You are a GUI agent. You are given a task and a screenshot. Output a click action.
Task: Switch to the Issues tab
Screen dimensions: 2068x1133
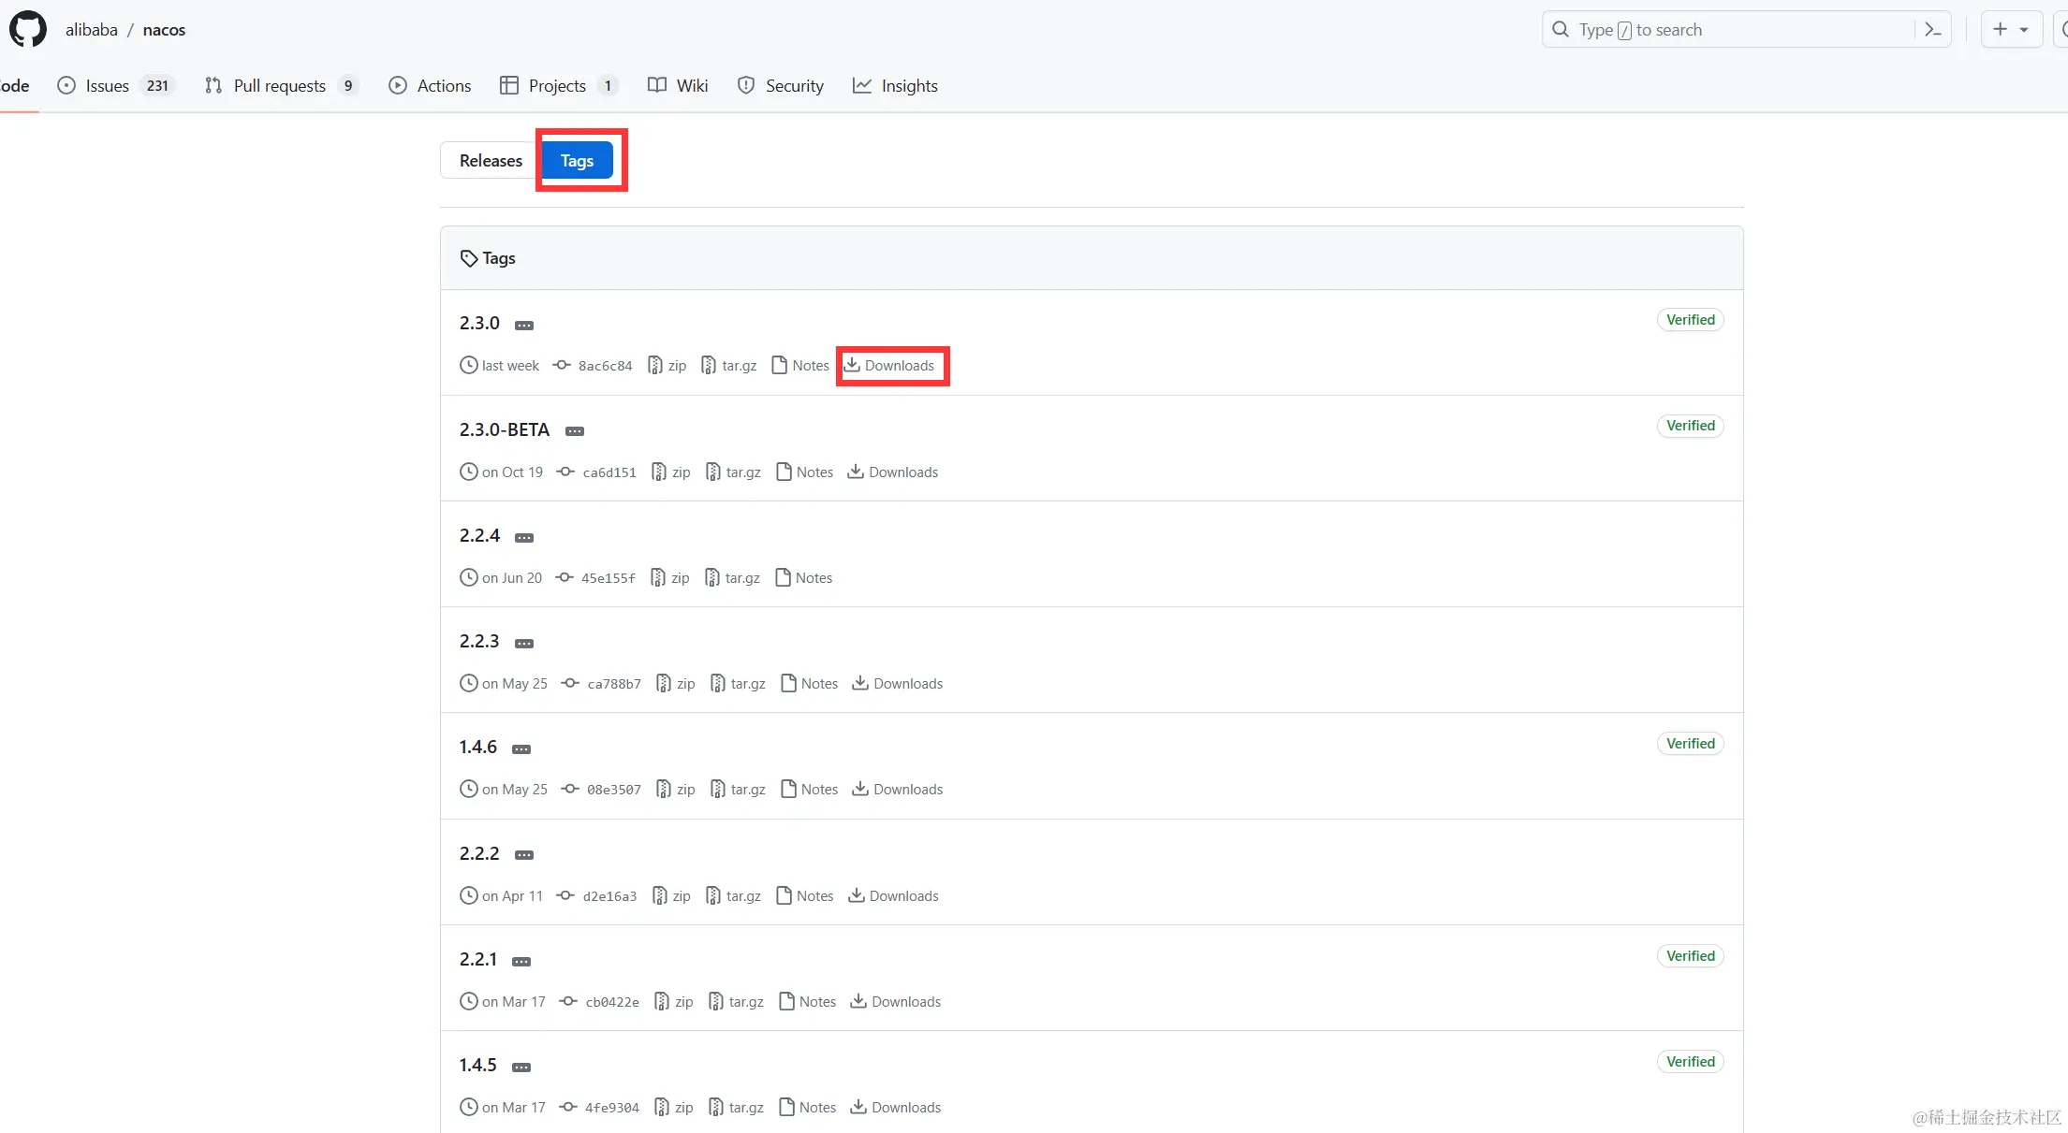pyautogui.click(x=116, y=86)
